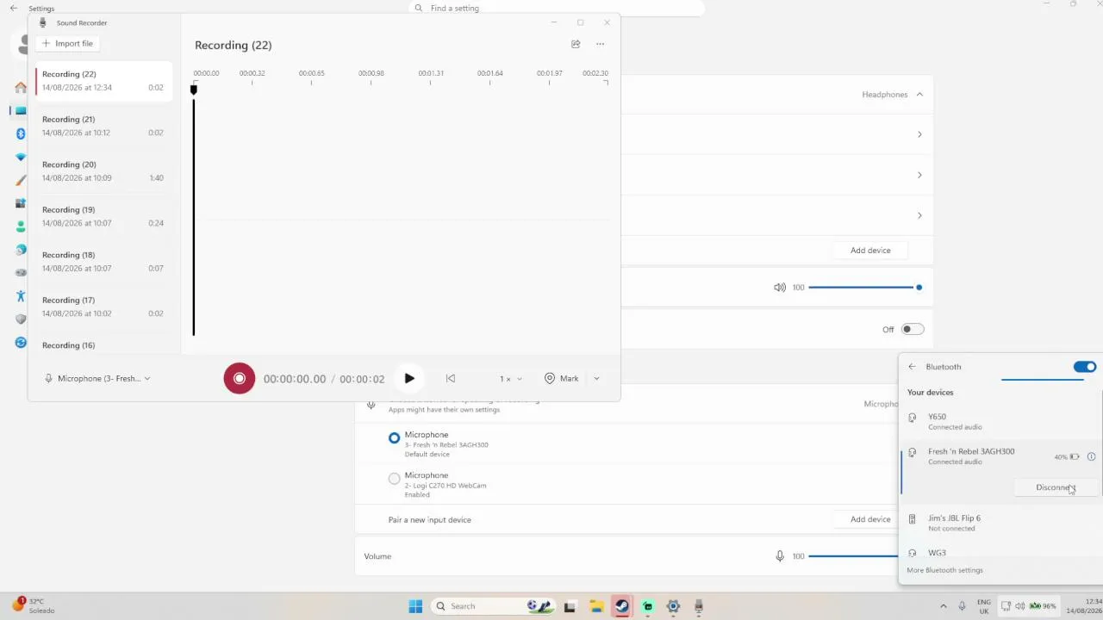Screen dimensions: 1103x620
Task: Focus the Find a setting search box
Action: point(556,8)
